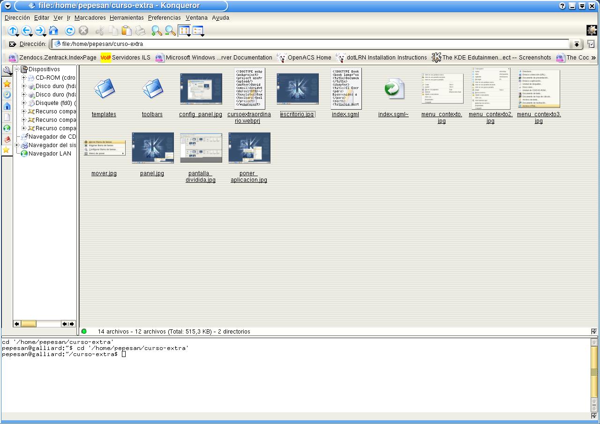Image resolution: width=600 pixels, height=424 pixels.
Task: Open the Dirección address history dropdown
Action: 576,44
